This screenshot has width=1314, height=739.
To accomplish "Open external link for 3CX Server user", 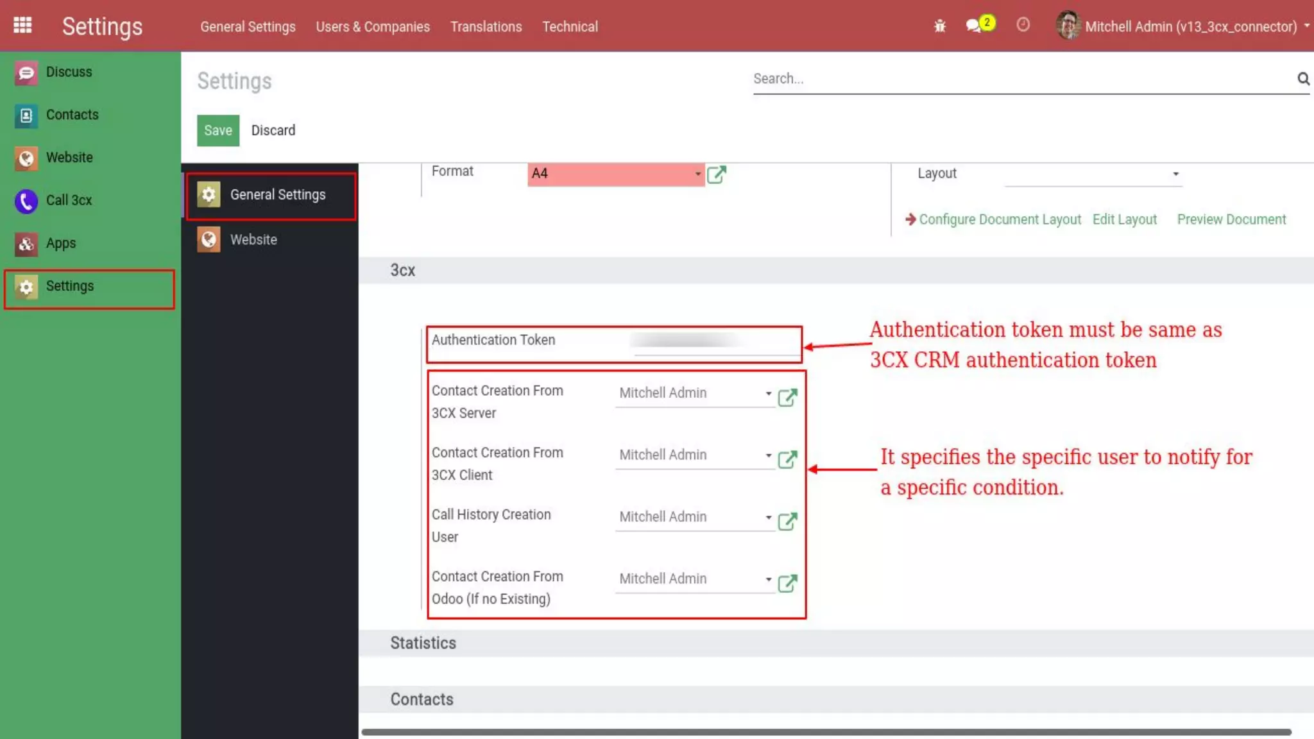I will 787,397.
